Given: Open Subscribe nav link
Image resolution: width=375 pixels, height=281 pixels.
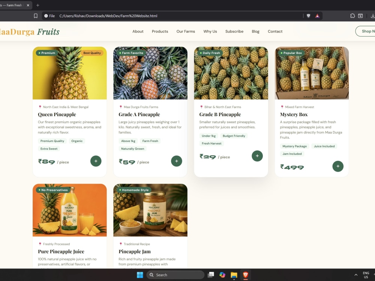Looking at the screenshot, I should 234,31.
